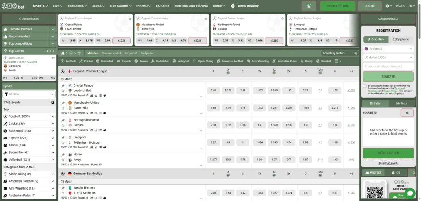Click the gift bonus icon in header
The image size is (421, 201).
pyautogui.click(x=309, y=6)
